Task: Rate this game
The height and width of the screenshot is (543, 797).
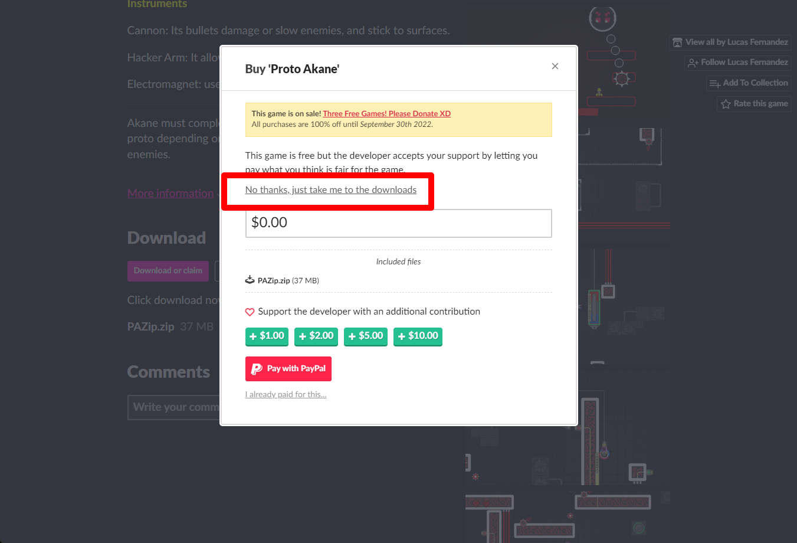Action: [755, 104]
